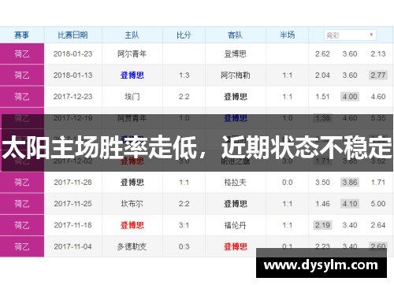Click odds value 2.62

coord(322,54)
